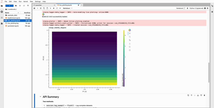
Task: Click the blue new launcher button
Action: coord(9,5)
